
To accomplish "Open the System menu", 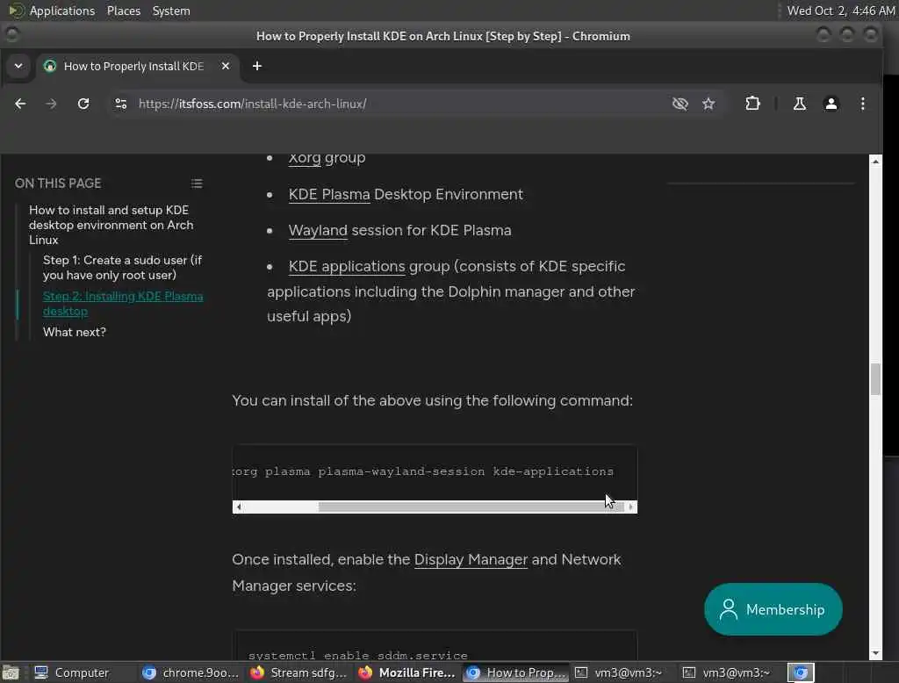I will (171, 11).
